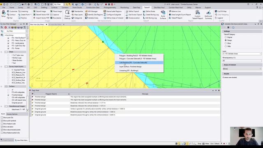The height and width of the screenshot is (148, 263).
Task: Select the Boundaries image tool
Action: click(x=56, y=18)
